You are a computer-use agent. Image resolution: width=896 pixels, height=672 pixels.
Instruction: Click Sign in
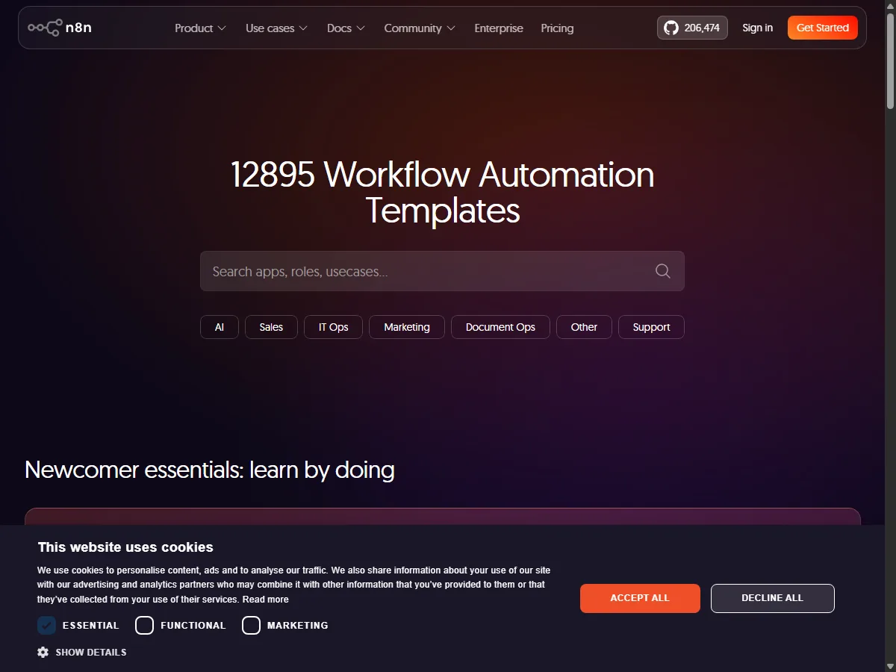pos(757,28)
